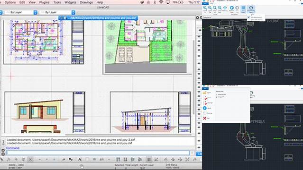Expand the Anti-aliasing dropdown button

251,9
